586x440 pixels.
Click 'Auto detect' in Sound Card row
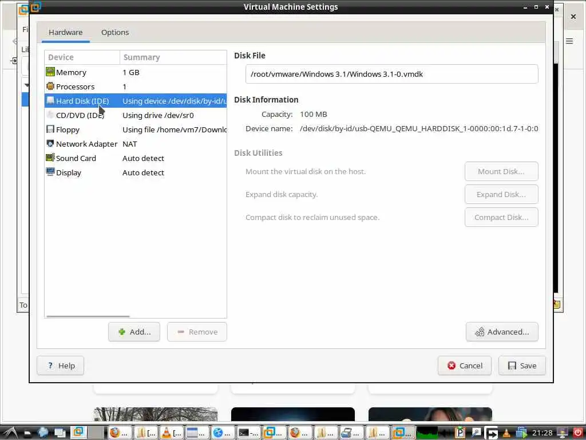click(143, 158)
